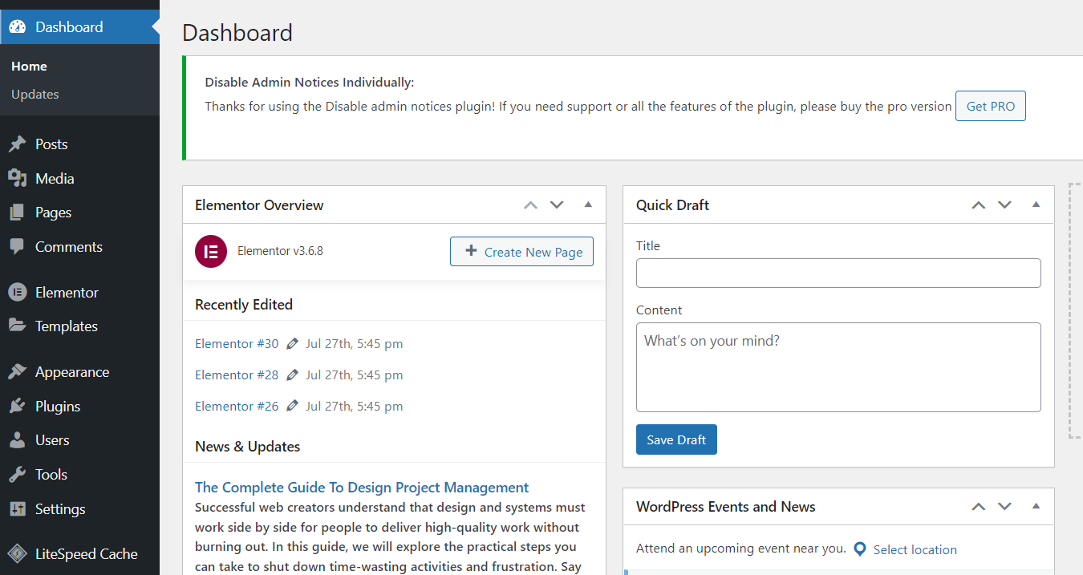Move the Quick Draft widget up
Image resolution: width=1083 pixels, height=575 pixels.
(x=978, y=204)
